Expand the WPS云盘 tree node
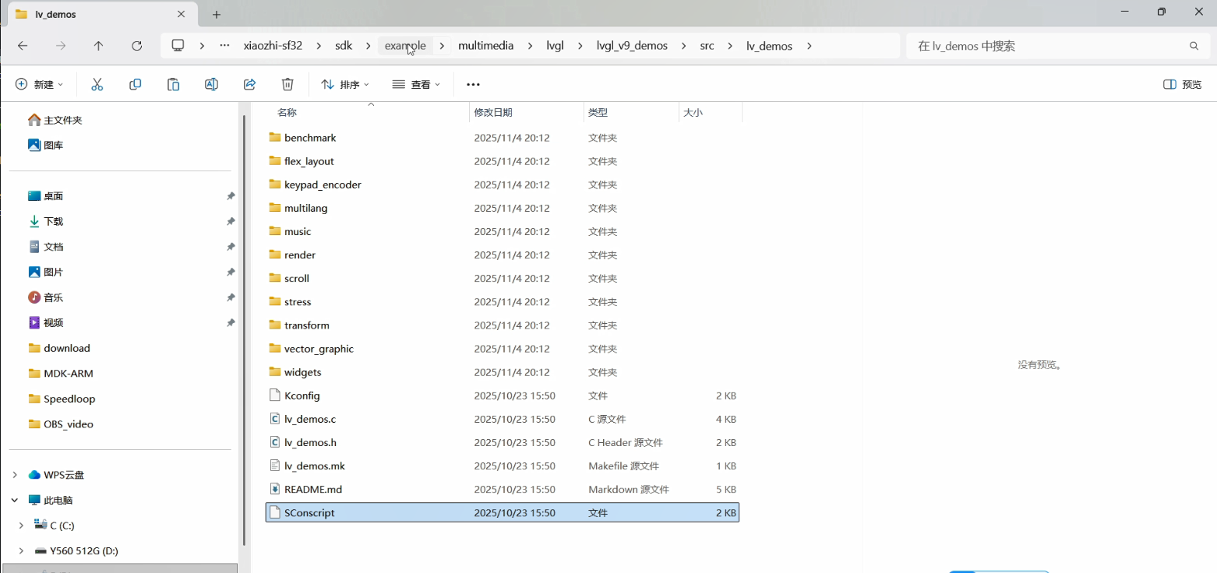The image size is (1217, 573). click(15, 475)
